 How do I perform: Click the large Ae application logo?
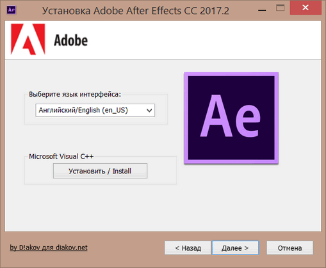point(231,118)
